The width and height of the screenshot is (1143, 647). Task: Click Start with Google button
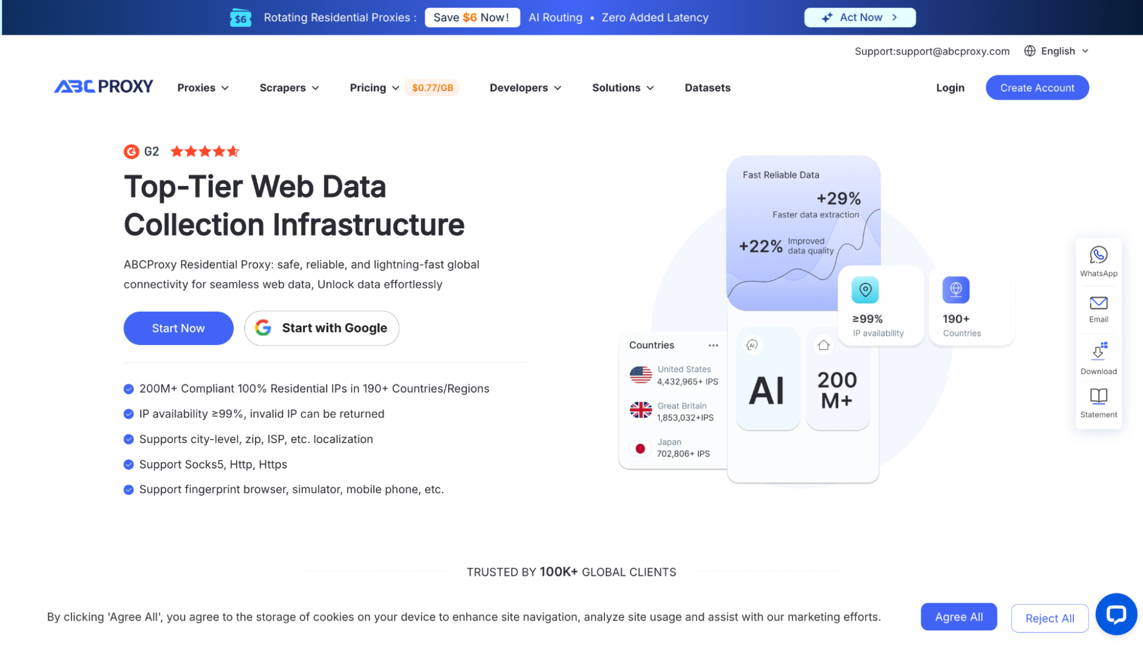(321, 328)
